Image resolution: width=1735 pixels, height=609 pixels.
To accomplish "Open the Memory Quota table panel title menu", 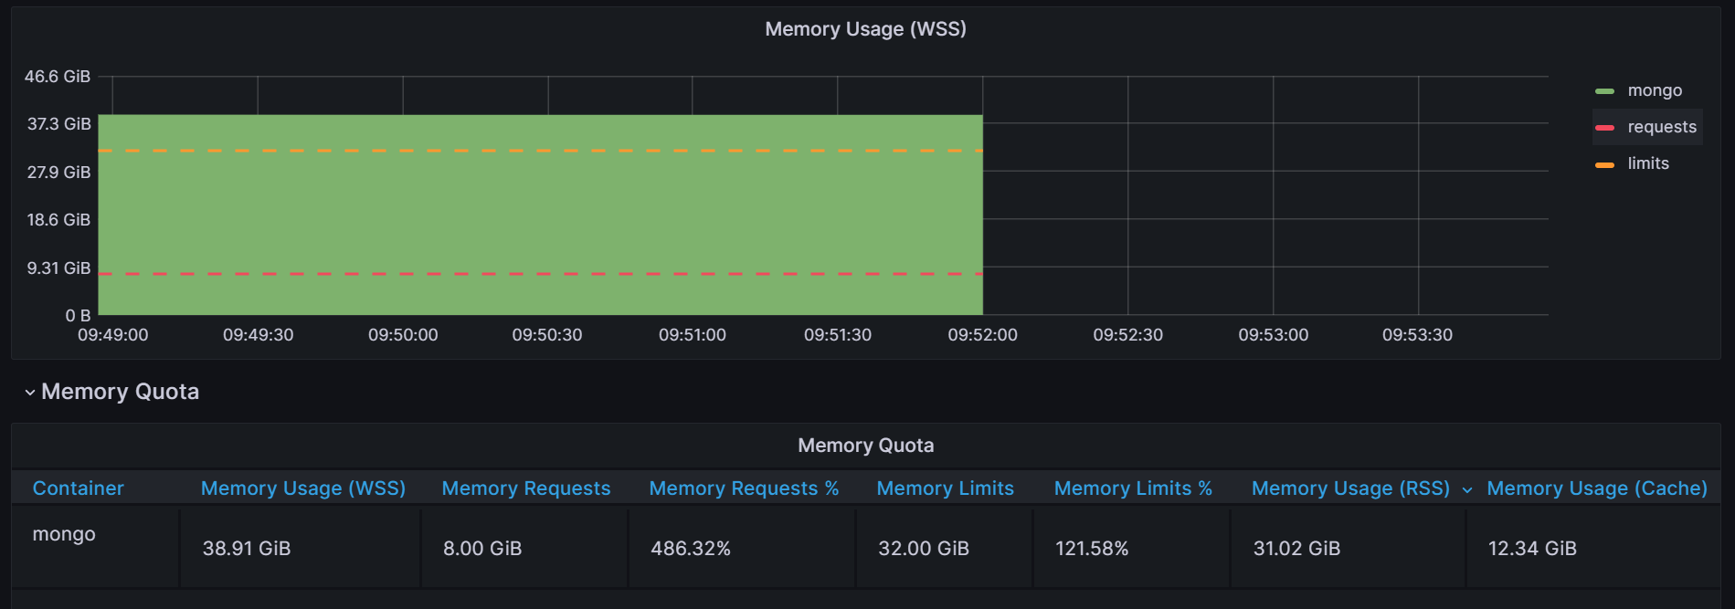I will (x=865, y=446).
